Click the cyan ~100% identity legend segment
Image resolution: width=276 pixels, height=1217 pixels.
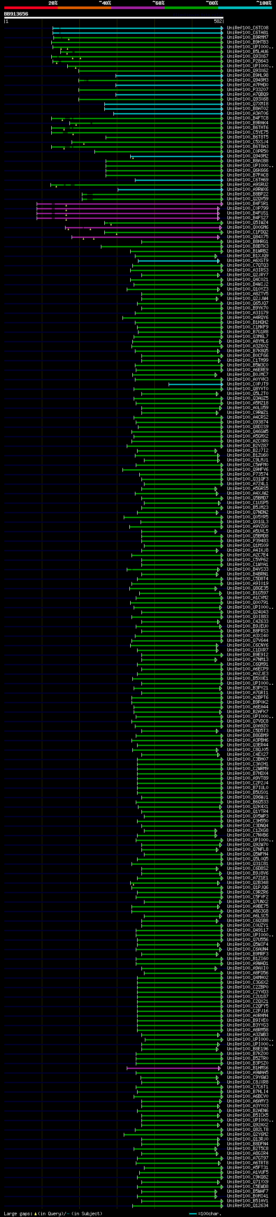[245, 8]
